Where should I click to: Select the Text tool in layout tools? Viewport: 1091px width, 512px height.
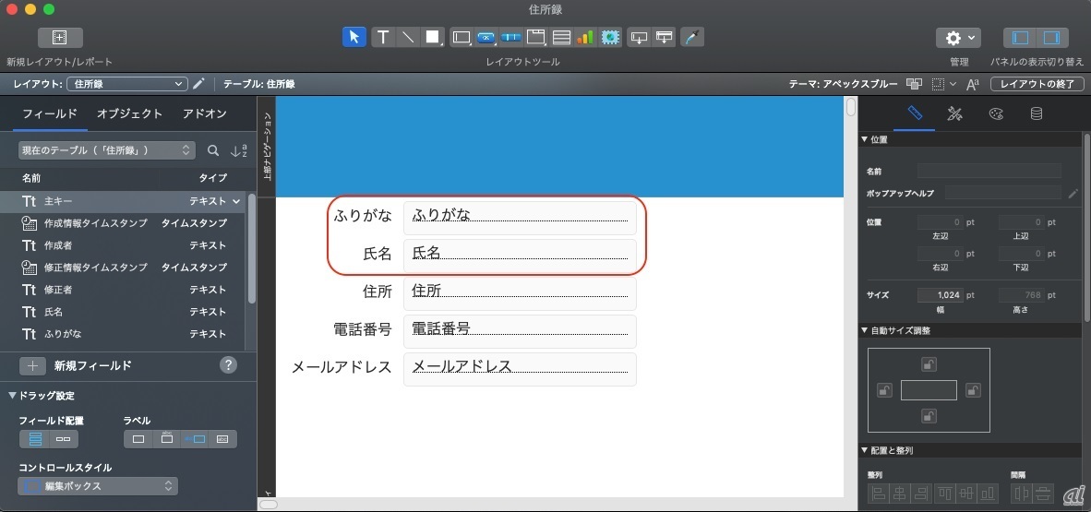(382, 37)
